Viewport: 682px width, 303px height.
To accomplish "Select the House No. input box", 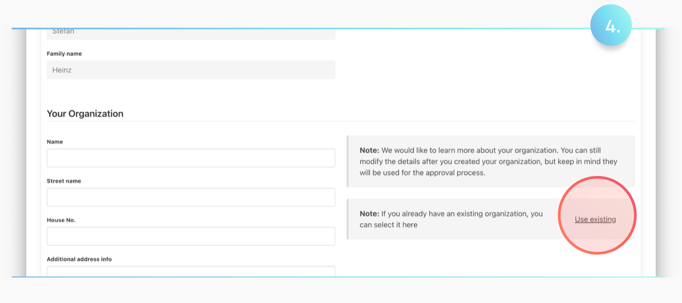I will pos(191,236).
